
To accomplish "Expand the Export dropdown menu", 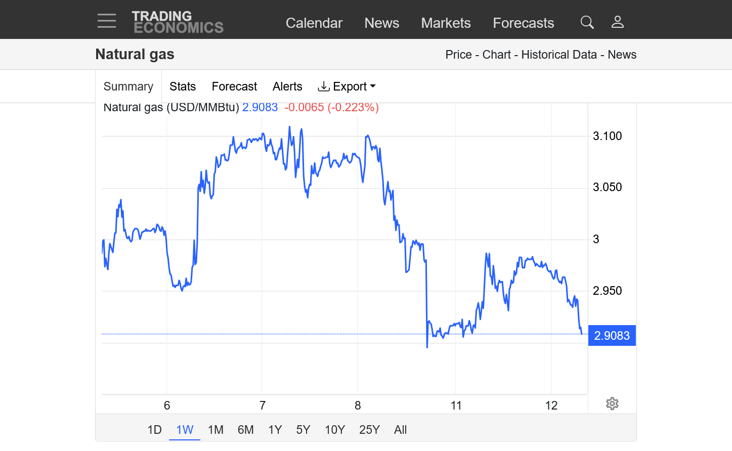I will tap(347, 86).
